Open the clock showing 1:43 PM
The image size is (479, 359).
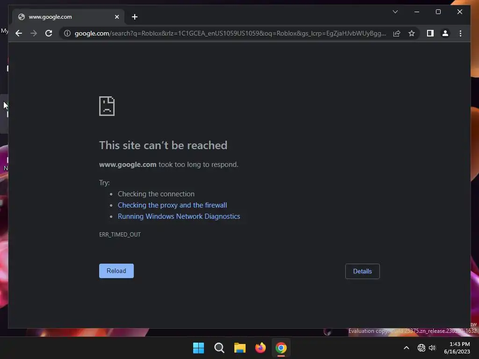click(x=457, y=348)
